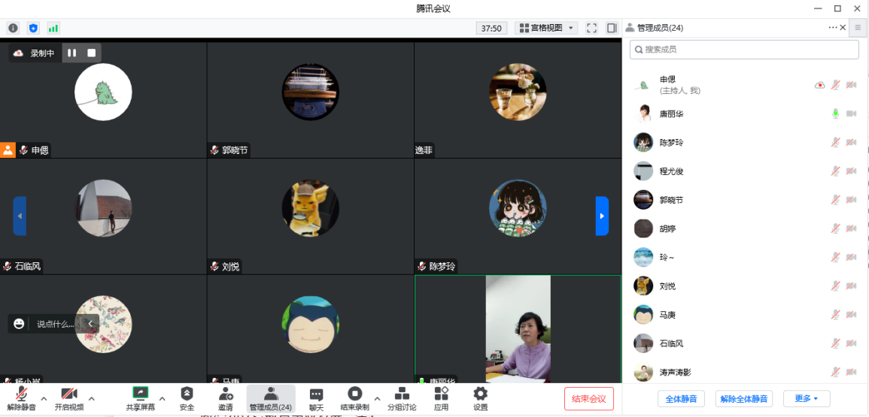Click the meeting info icon at top left

tap(13, 28)
